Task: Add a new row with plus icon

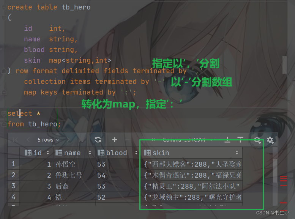Action: coord(115,140)
